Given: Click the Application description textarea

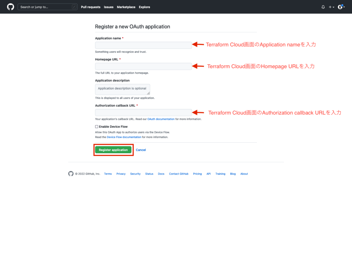Looking at the screenshot, I should click(x=123, y=89).
